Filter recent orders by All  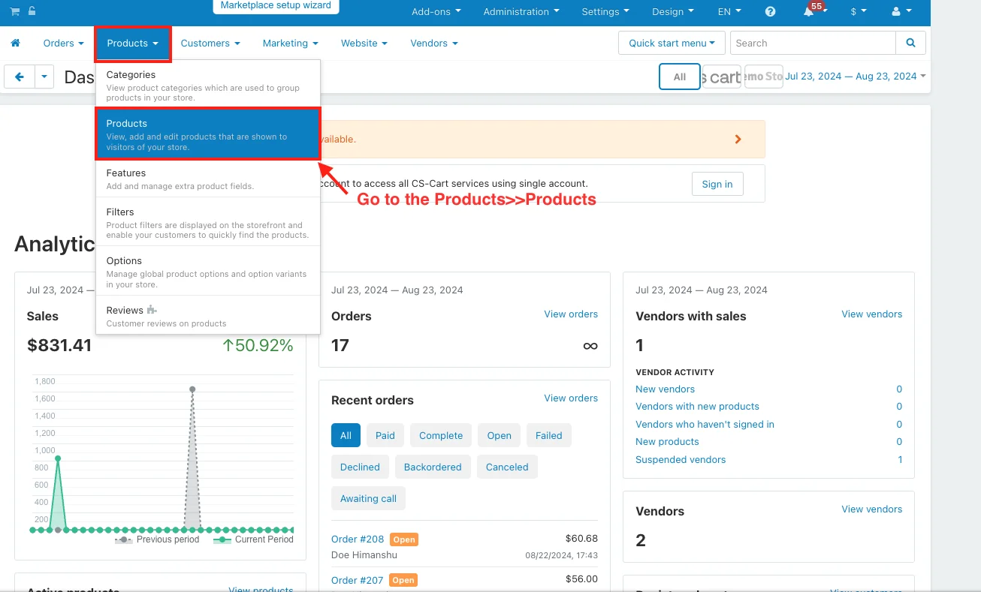(x=346, y=435)
